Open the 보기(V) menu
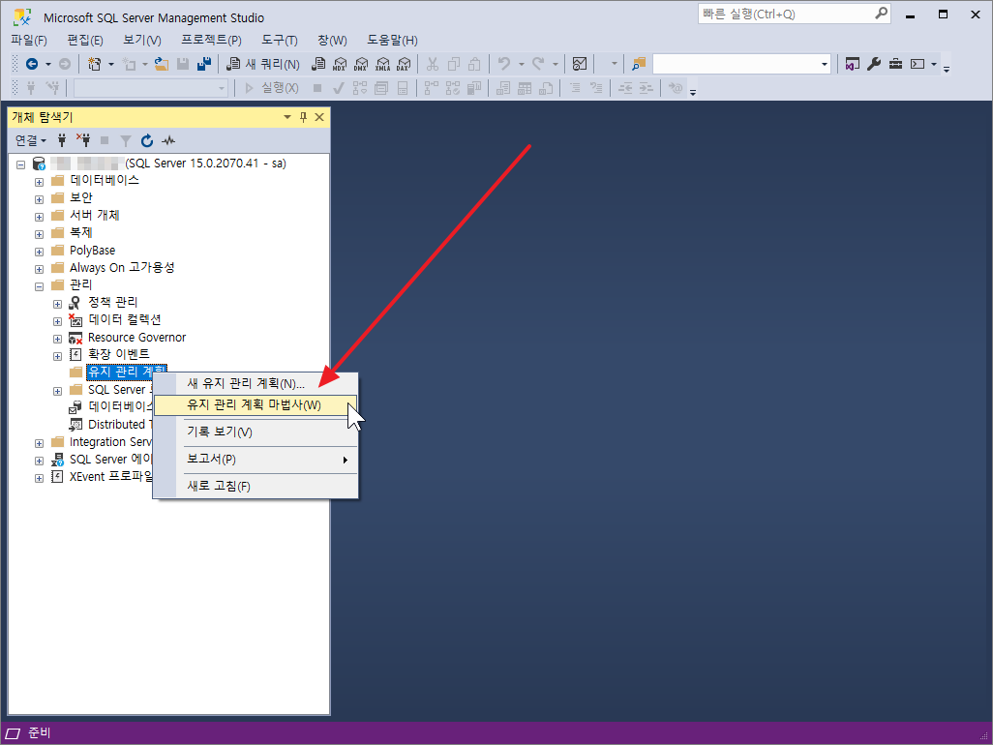This screenshot has height=745, width=993. click(x=142, y=41)
